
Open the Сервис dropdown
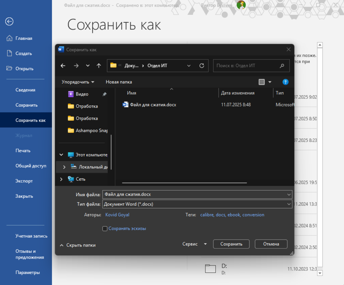(x=194, y=244)
